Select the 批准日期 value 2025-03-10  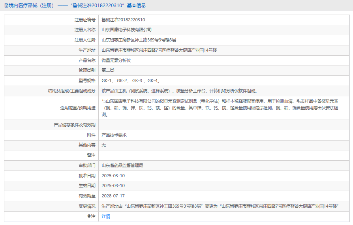click(x=113, y=176)
